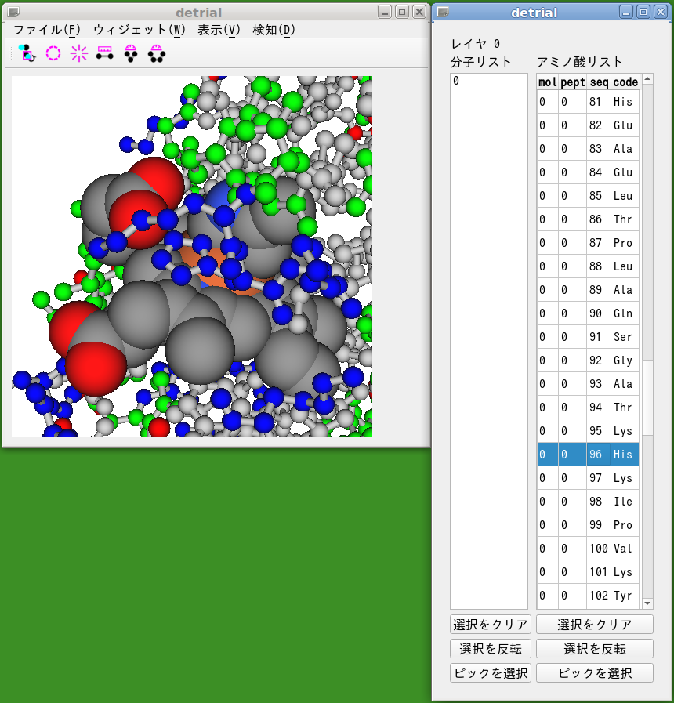Select the atom rotate/pick tool icon

[27, 53]
